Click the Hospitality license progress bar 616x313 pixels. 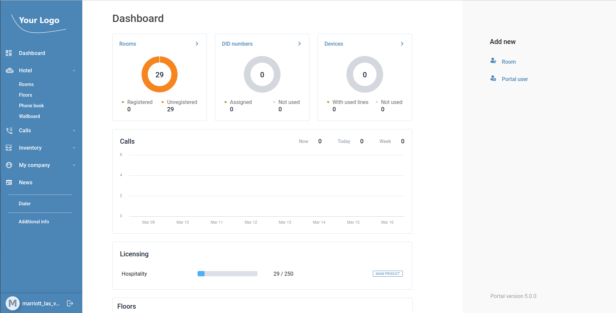coord(228,274)
